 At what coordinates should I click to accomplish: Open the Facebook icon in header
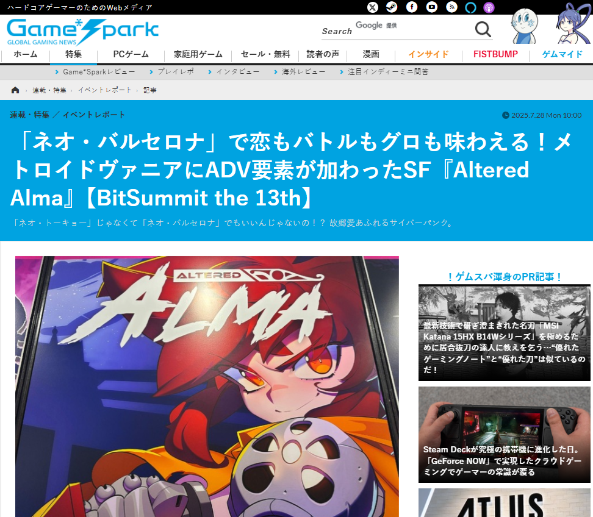(411, 7)
